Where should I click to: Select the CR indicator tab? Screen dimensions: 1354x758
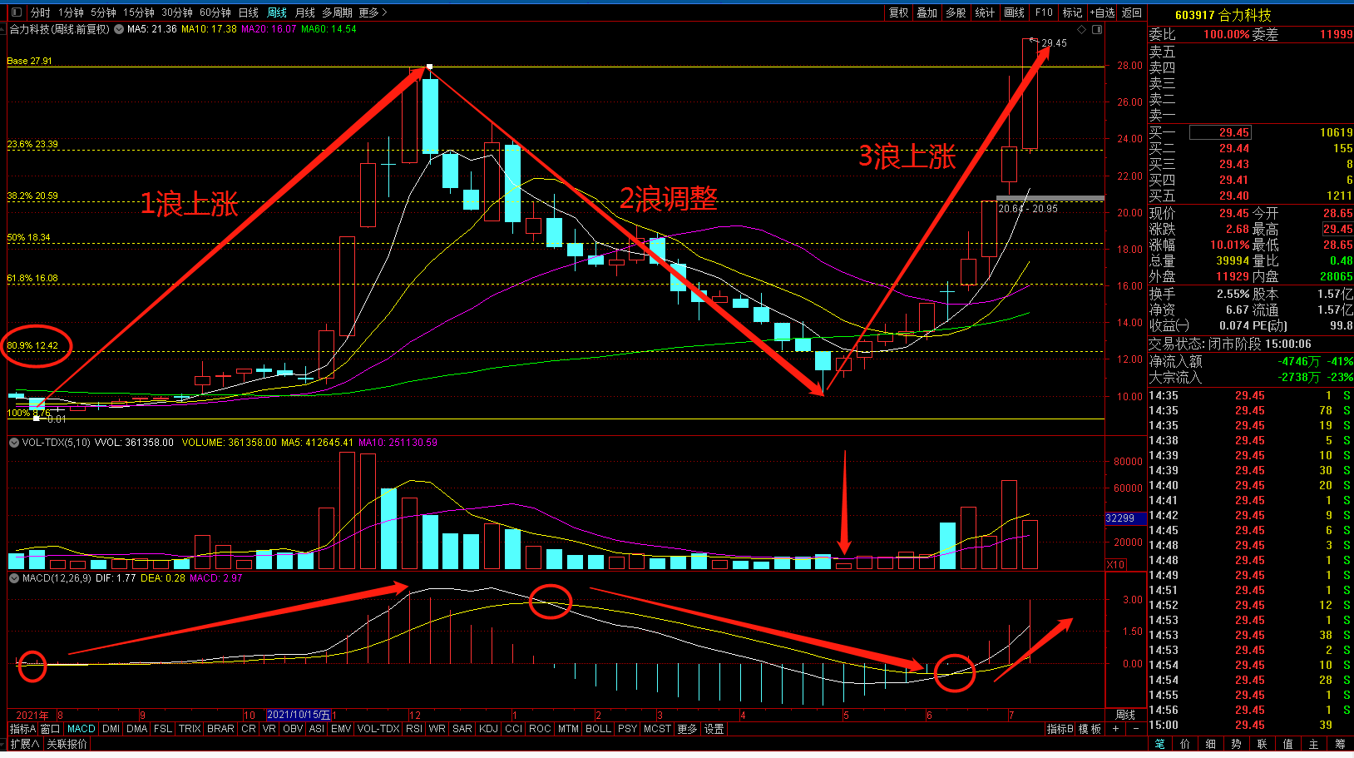[x=249, y=729]
